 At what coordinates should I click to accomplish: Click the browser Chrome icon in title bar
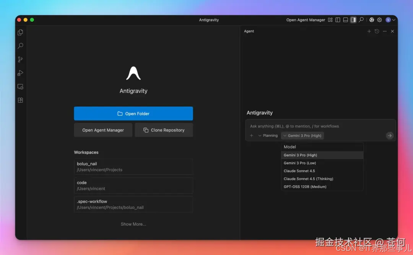click(372, 20)
